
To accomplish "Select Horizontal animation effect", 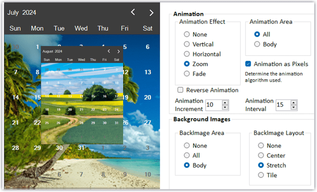I will 187,54.
